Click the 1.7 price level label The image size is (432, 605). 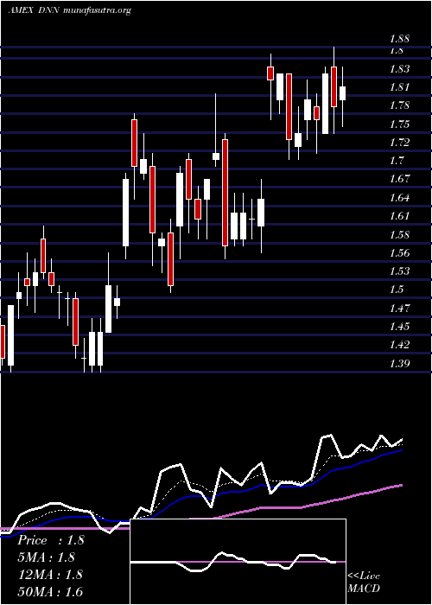coord(396,161)
